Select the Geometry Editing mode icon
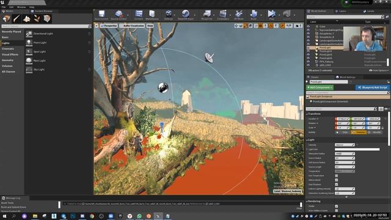Viewport: 391px width, 220px height. pos(47,19)
